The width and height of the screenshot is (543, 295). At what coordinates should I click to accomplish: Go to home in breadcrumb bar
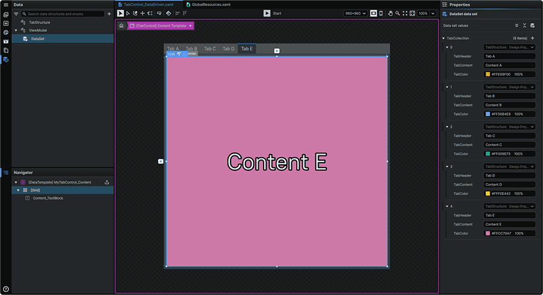tap(121, 25)
